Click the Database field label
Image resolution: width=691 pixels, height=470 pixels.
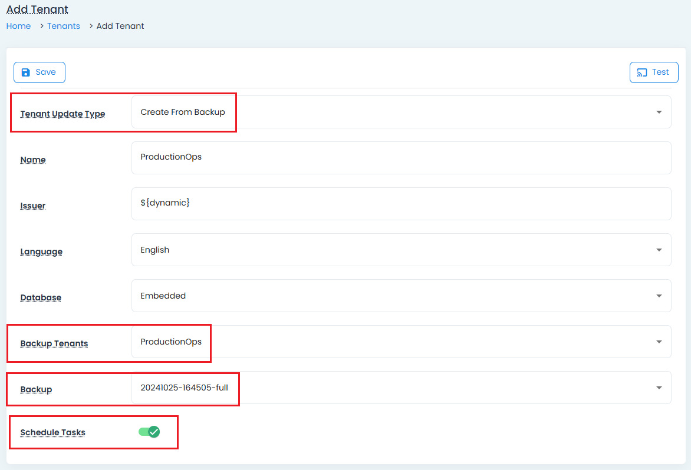[x=41, y=297]
